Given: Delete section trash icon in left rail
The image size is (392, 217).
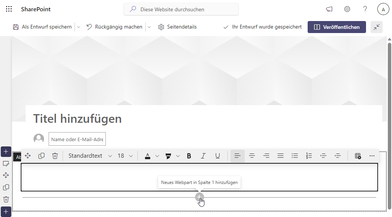Looking at the screenshot, I should tap(6, 199).
